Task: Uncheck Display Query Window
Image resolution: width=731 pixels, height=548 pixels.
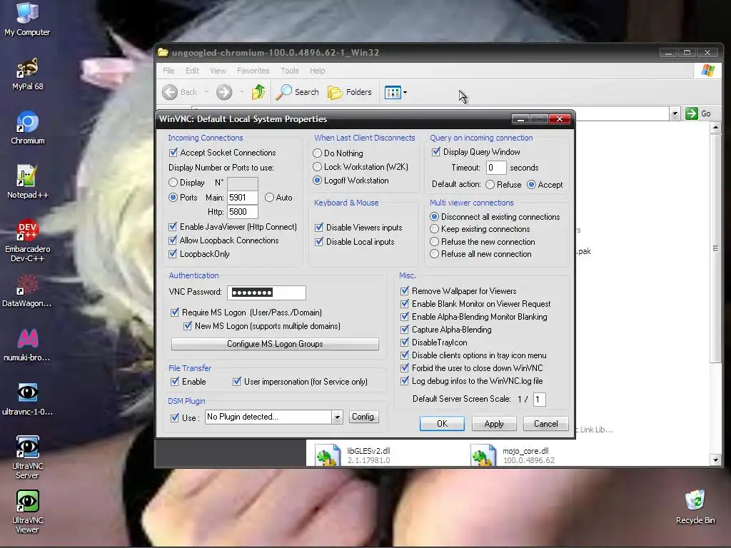Action: coord(436,151)
